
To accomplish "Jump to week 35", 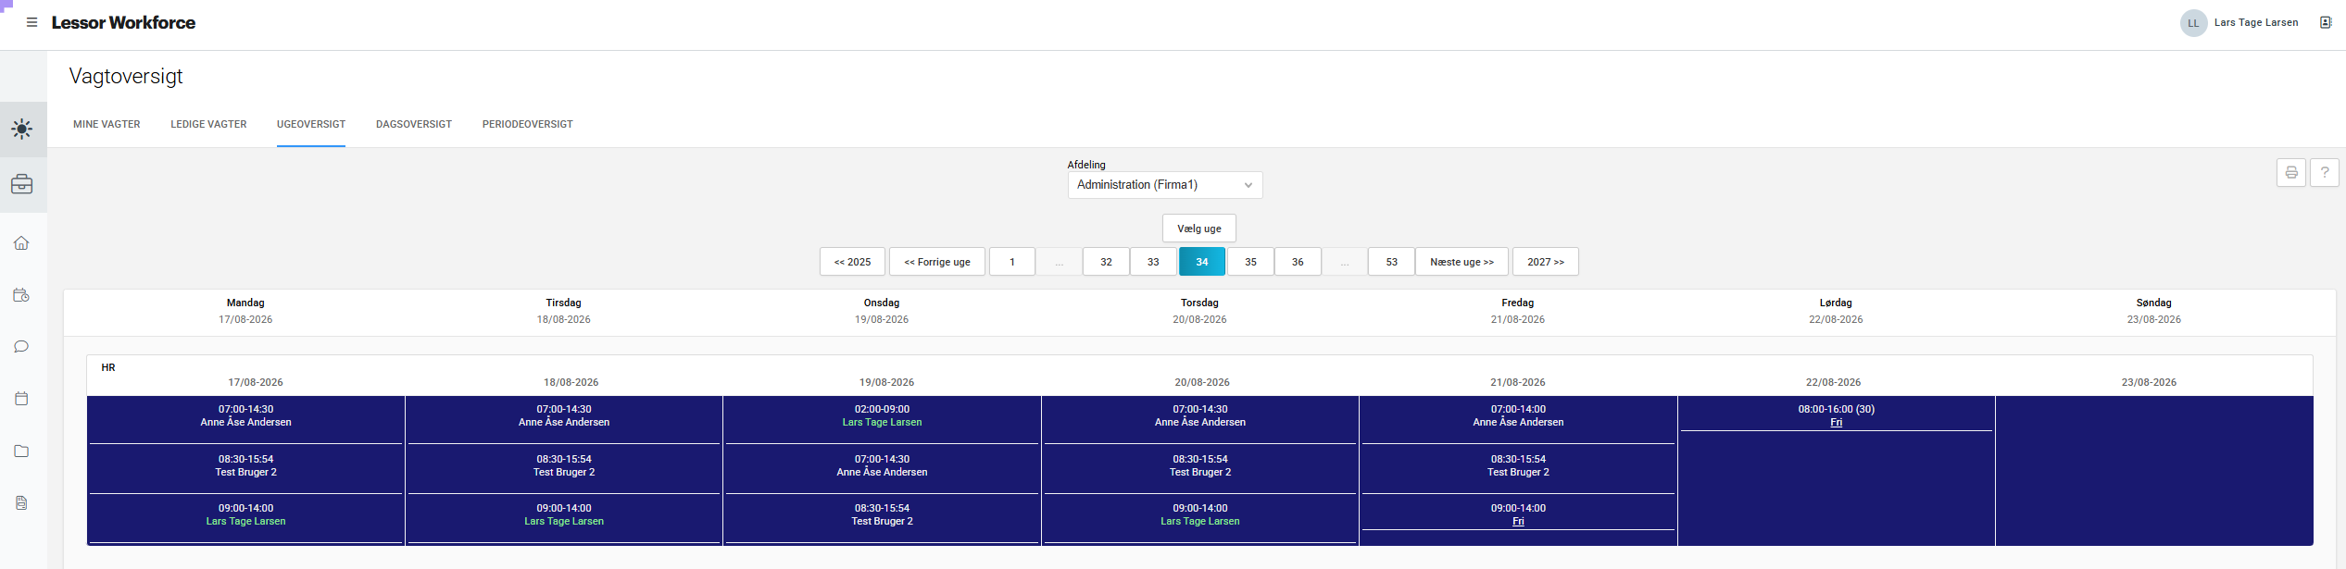I will click(1250, 262).
